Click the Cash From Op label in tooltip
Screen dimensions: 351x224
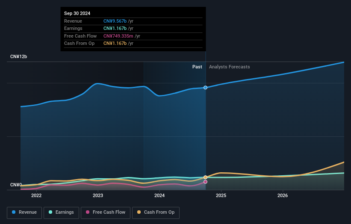79,44
